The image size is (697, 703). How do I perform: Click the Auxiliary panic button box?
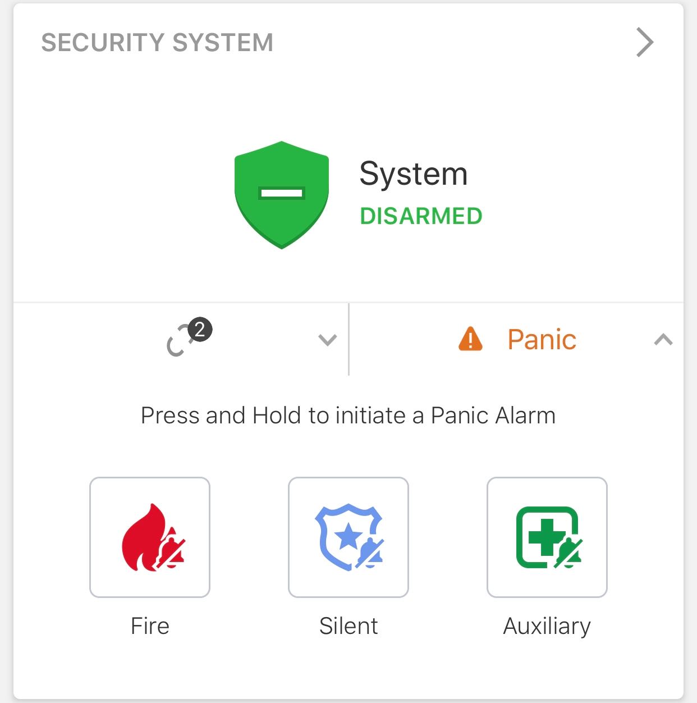(547, 537)
